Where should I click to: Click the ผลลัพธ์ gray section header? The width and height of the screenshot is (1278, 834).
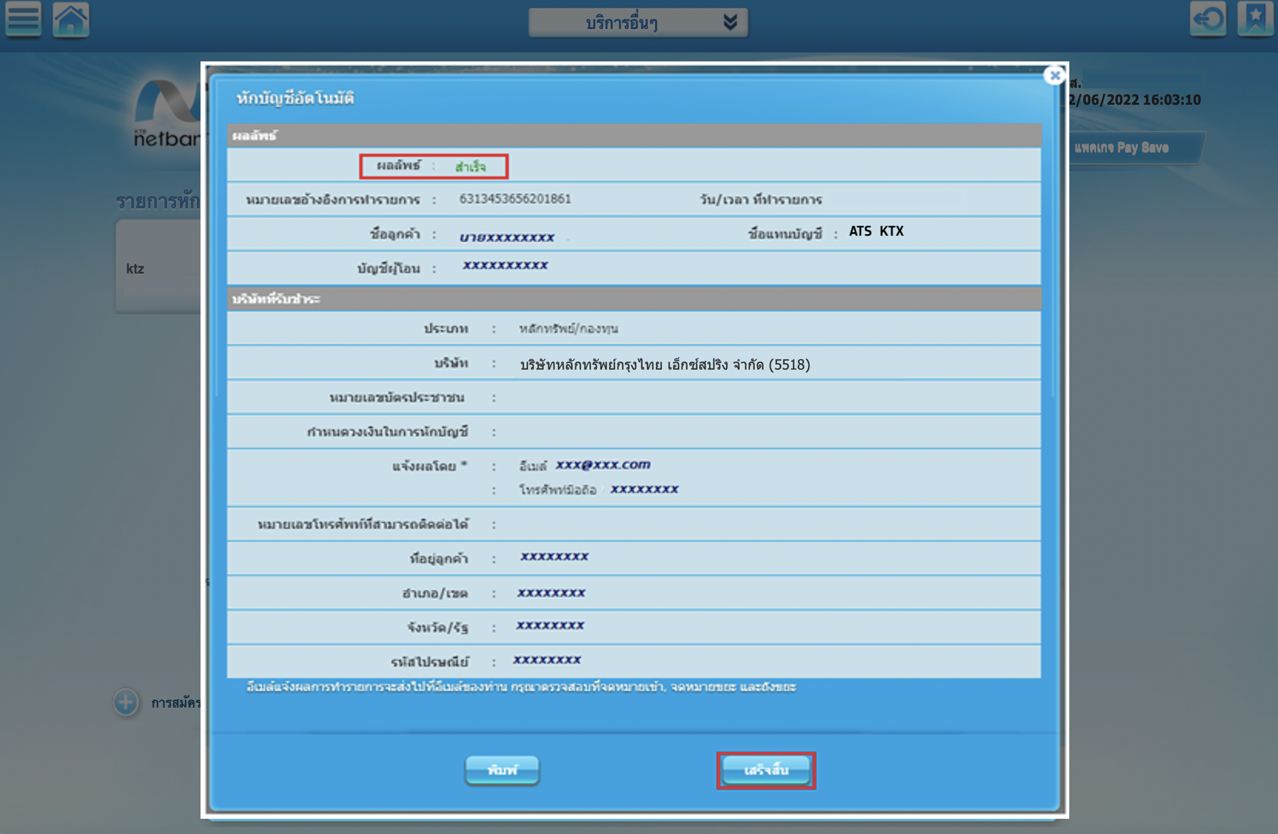point(254,136)
